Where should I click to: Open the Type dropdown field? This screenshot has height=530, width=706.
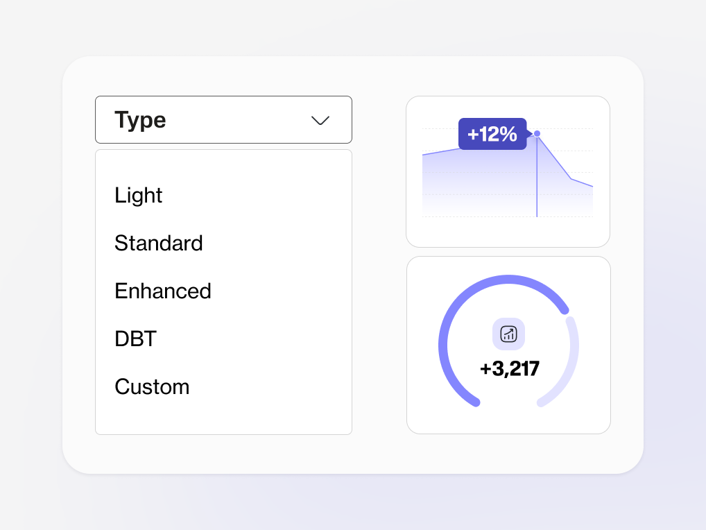point(223,120)
